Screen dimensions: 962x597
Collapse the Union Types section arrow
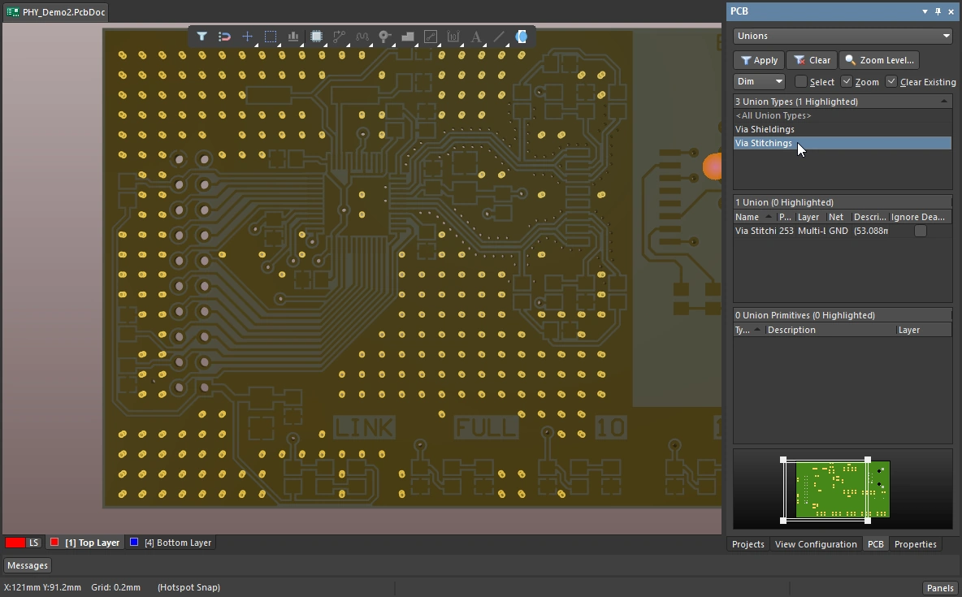point(943,102)
